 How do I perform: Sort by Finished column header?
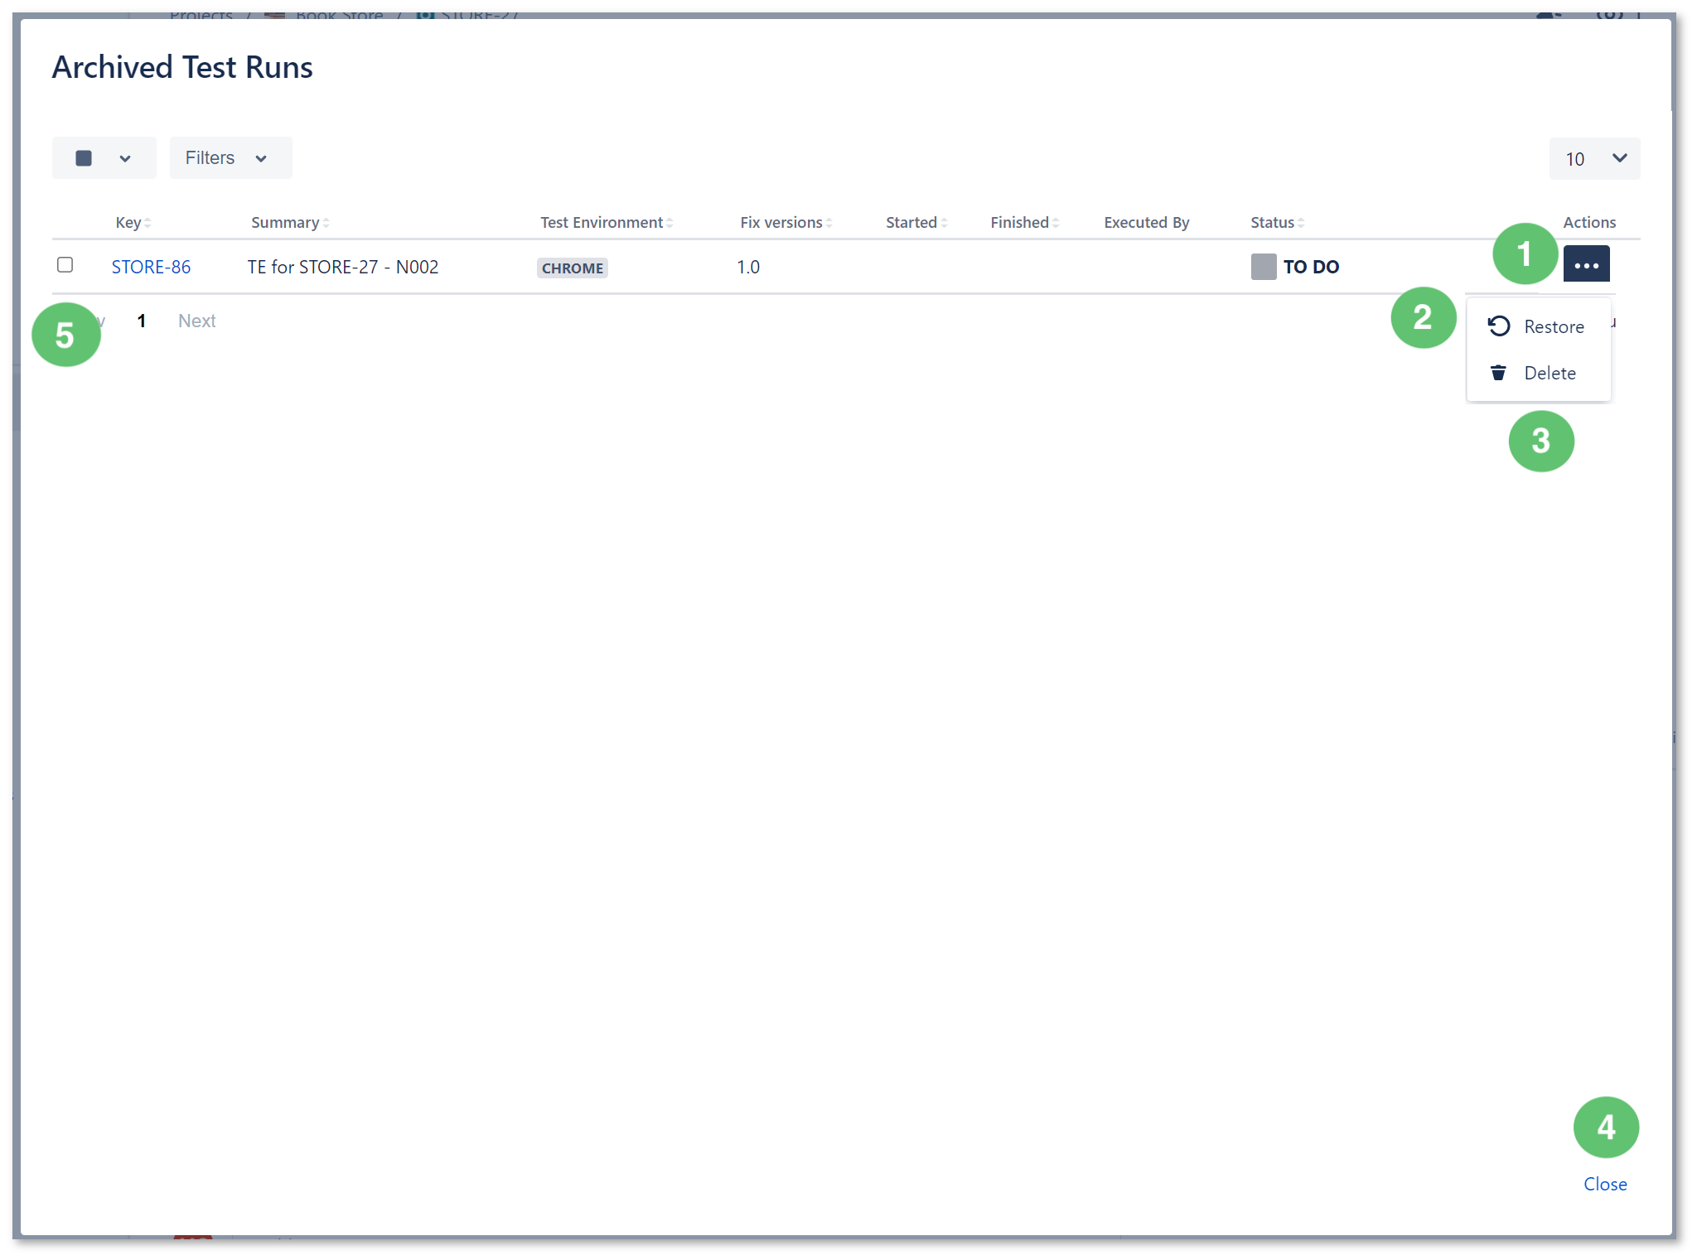point(1025,223)
